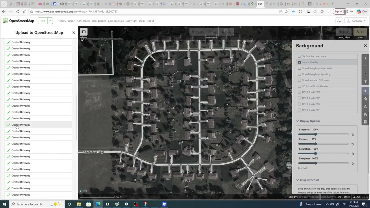This screenshot has height=208, width=370.
Task: Close the Background panel
Action: point(365,46)
